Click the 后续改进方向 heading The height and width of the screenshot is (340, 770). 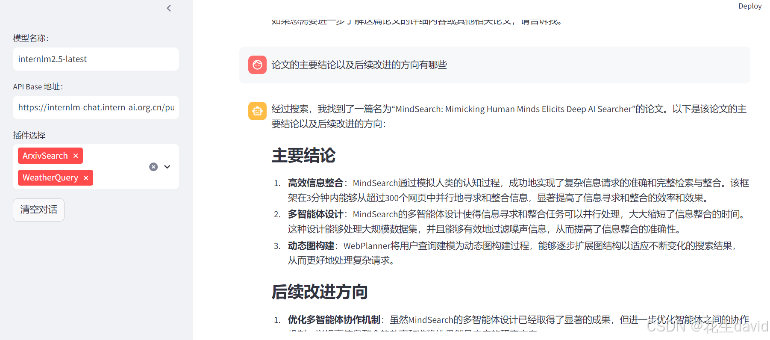pos(320,292)
